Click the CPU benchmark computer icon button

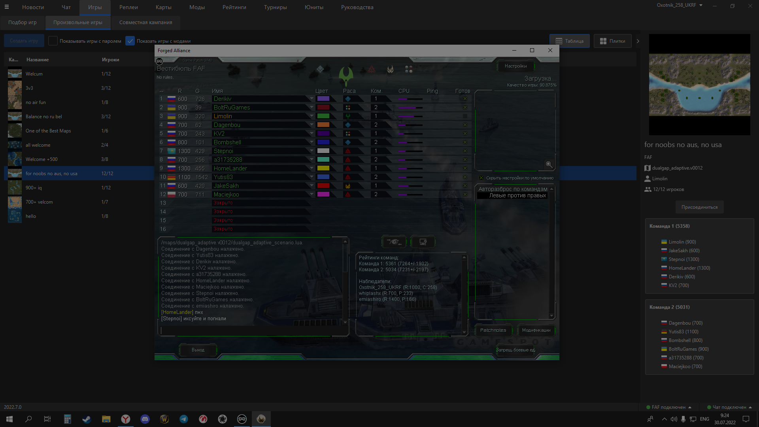click(x=423, y=242)
